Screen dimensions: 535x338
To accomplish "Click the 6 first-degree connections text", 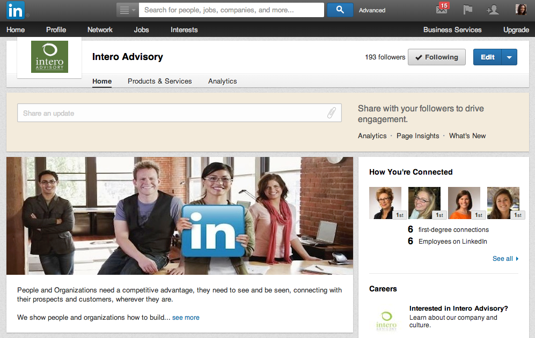I will tap(448, 229).
